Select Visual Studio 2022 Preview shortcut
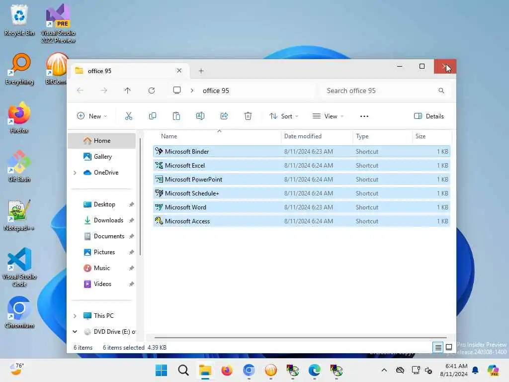509x382 pixels. point(58,23)
